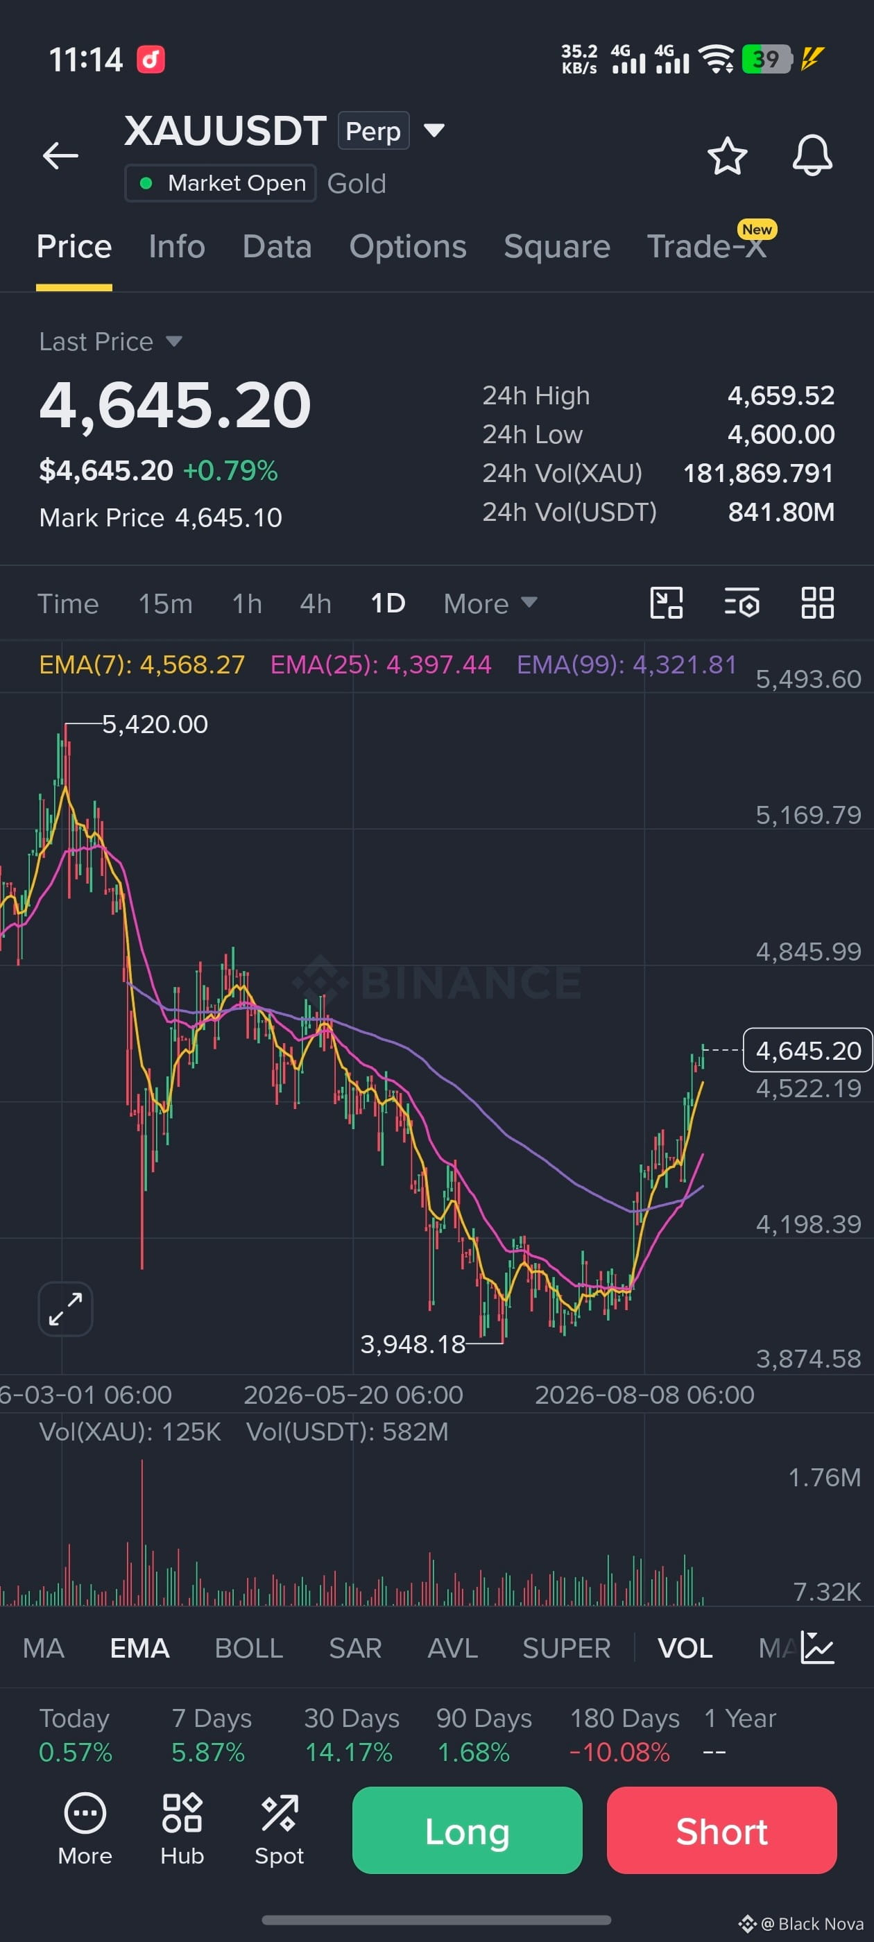The width and height of the screenshot is (874, 1942).
Task: Tap the Today 0.57% performance
Action: coord(76,1734)
